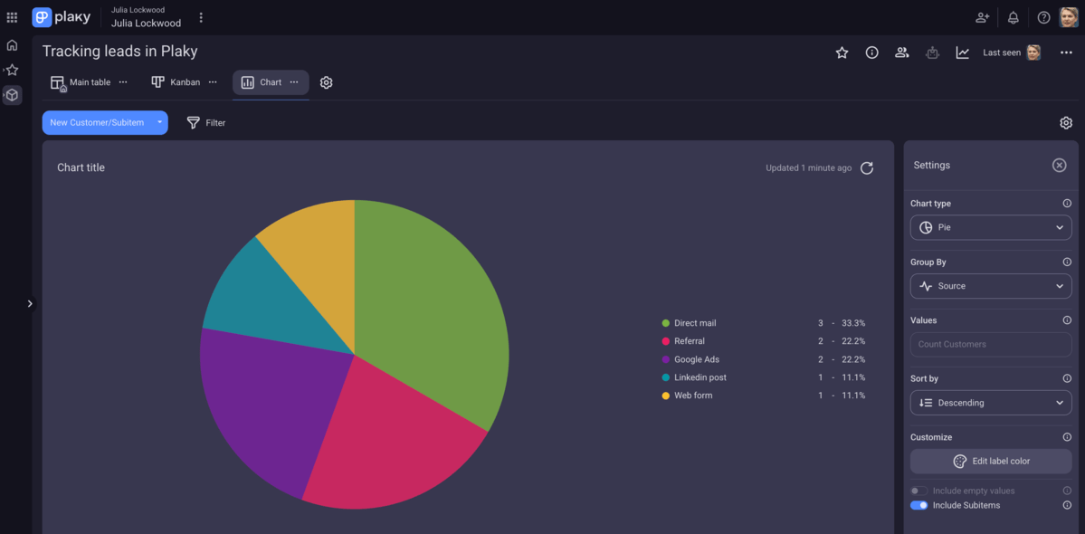Click the activity chart icon near Last seen
The image size is (1085, 534).
pyautogui.click(x=962, y=52)
